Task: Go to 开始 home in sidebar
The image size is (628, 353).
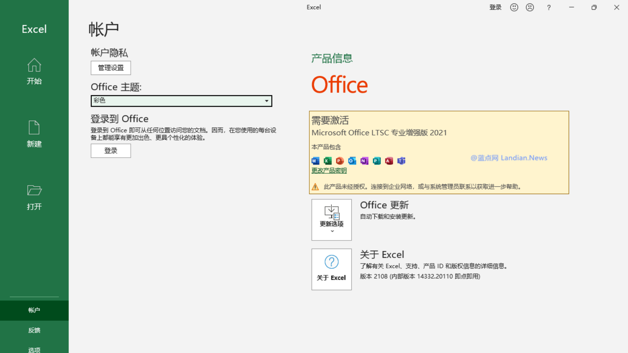Action: [x=34, y=71]
